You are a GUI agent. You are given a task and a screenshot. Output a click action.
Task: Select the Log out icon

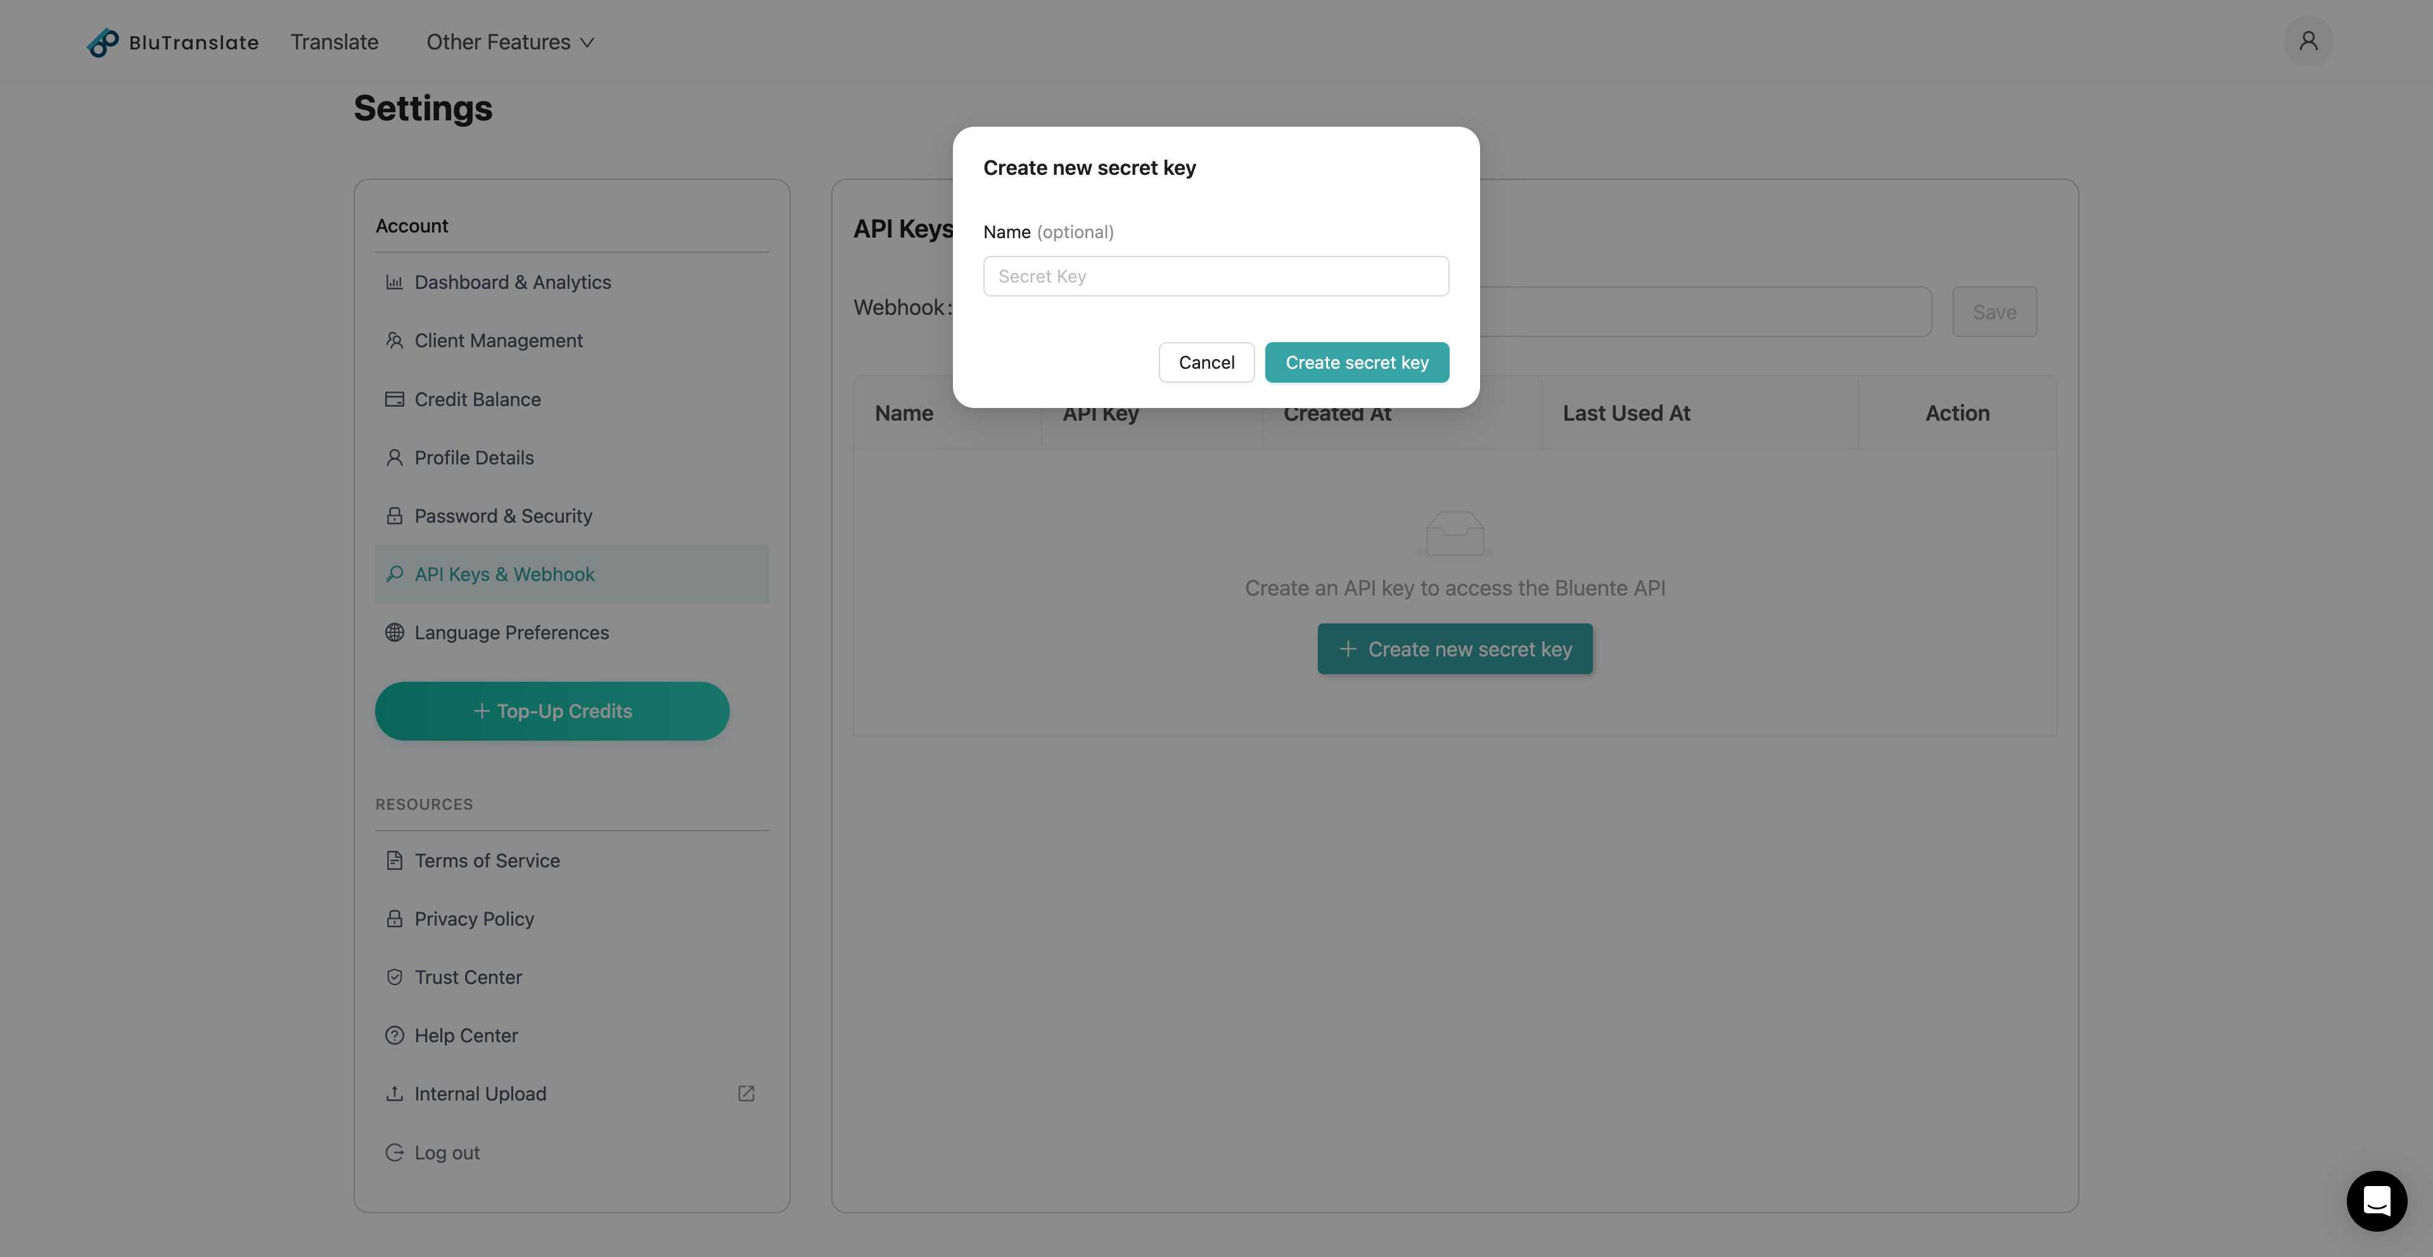pyautogui.click(x=396, y=1152)
